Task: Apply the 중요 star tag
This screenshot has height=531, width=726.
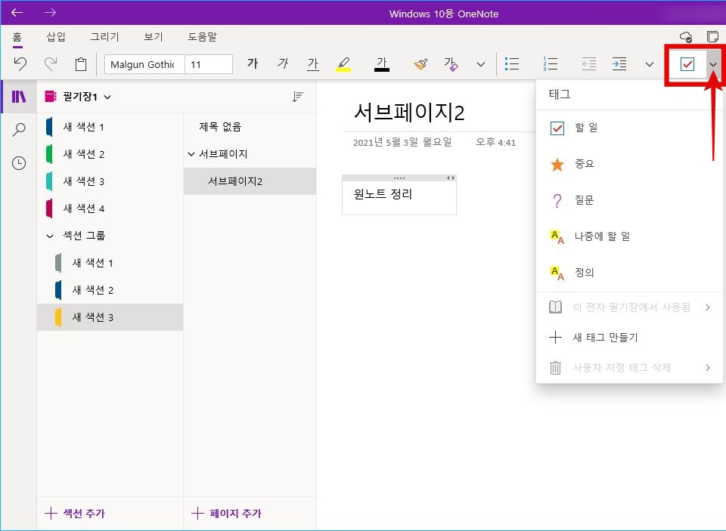Action: (x=630, y=164)
